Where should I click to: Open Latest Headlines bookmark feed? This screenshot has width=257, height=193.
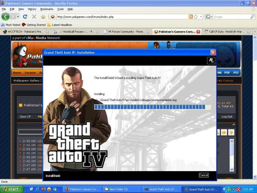click(x=60, y=25)
